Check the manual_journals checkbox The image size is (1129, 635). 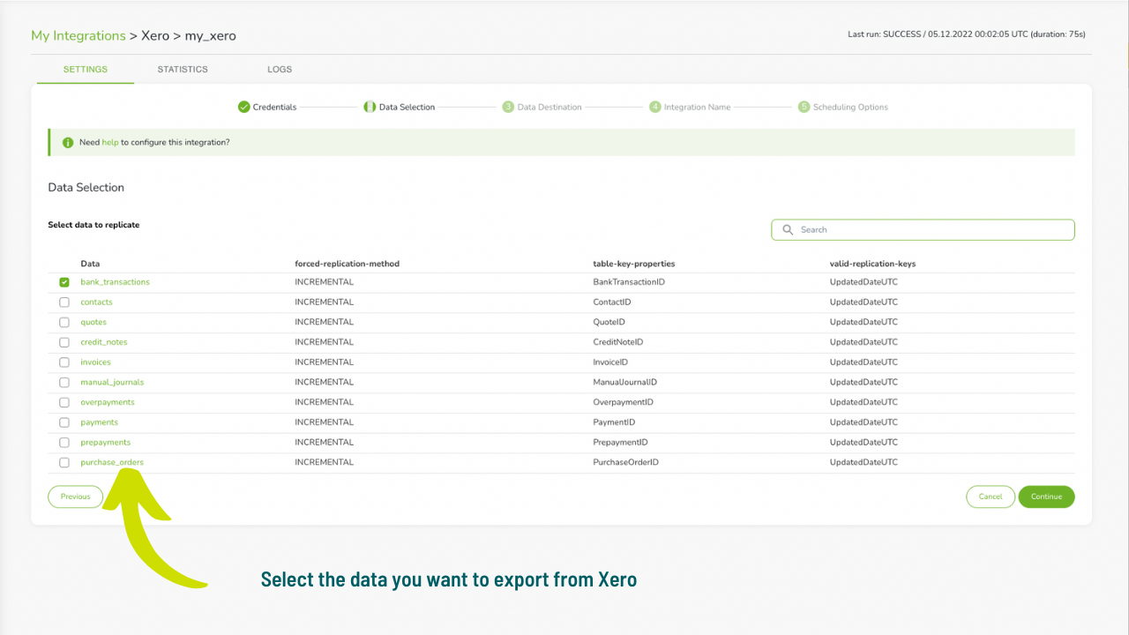coord(64,383)
